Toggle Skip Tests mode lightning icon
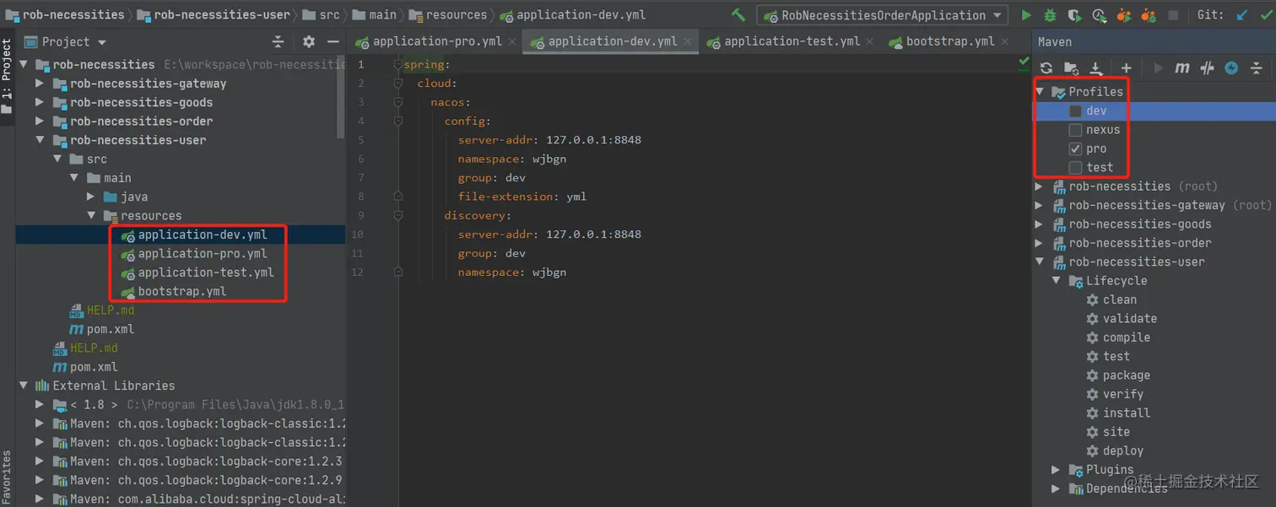Image resolution: width=1276 pixels, height=507 pixels. pos(1231,68)
